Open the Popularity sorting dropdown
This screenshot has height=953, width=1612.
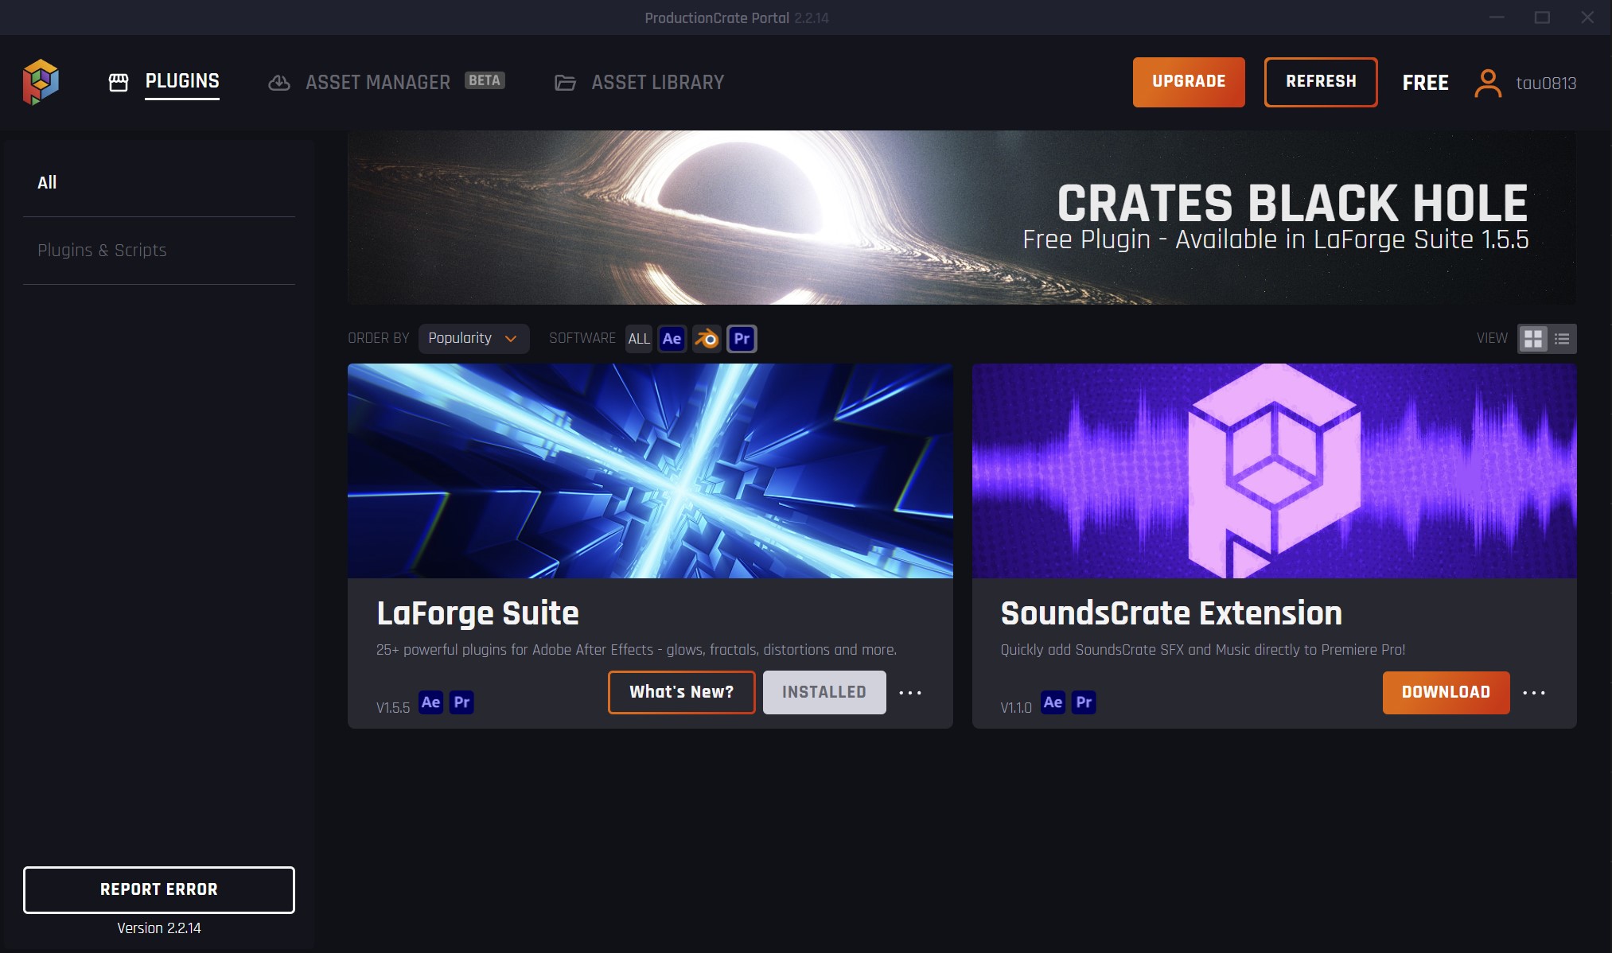[473, 338]
